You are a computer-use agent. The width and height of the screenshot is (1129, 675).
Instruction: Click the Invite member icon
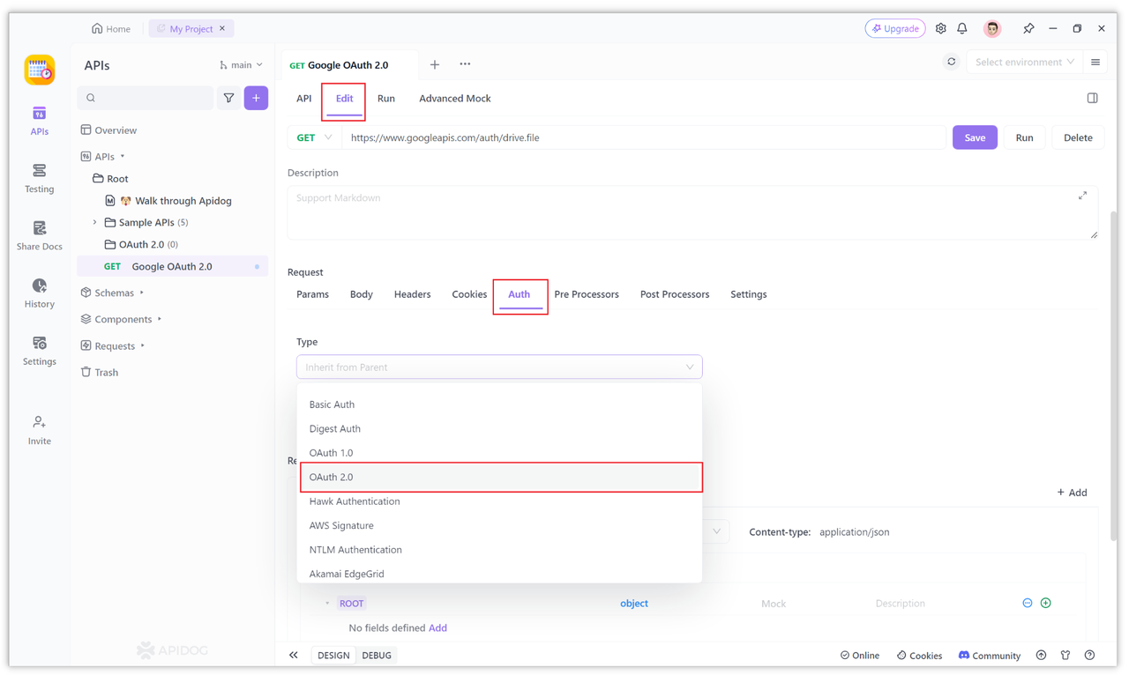[x=39, y=422]
